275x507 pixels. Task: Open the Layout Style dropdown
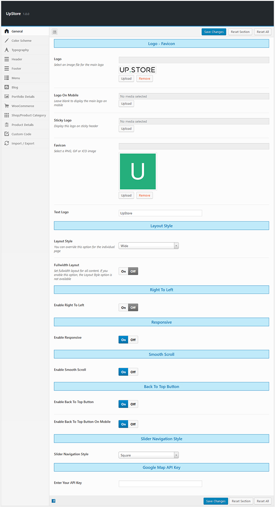[148, 245]
